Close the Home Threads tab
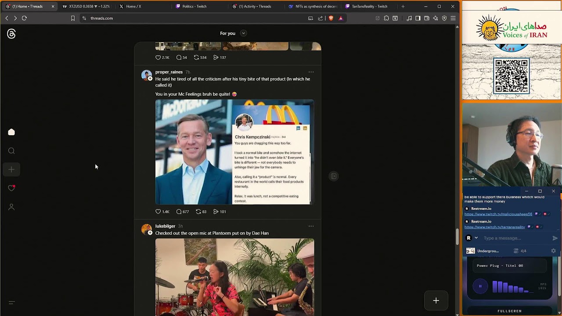 tap(53, 7)
